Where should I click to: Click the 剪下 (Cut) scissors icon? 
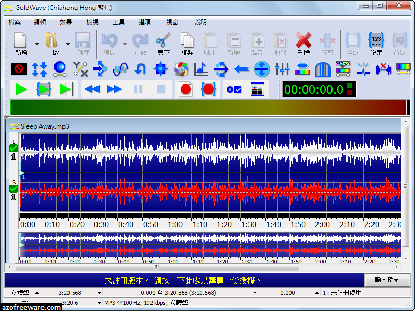click(x=162, y=41)
